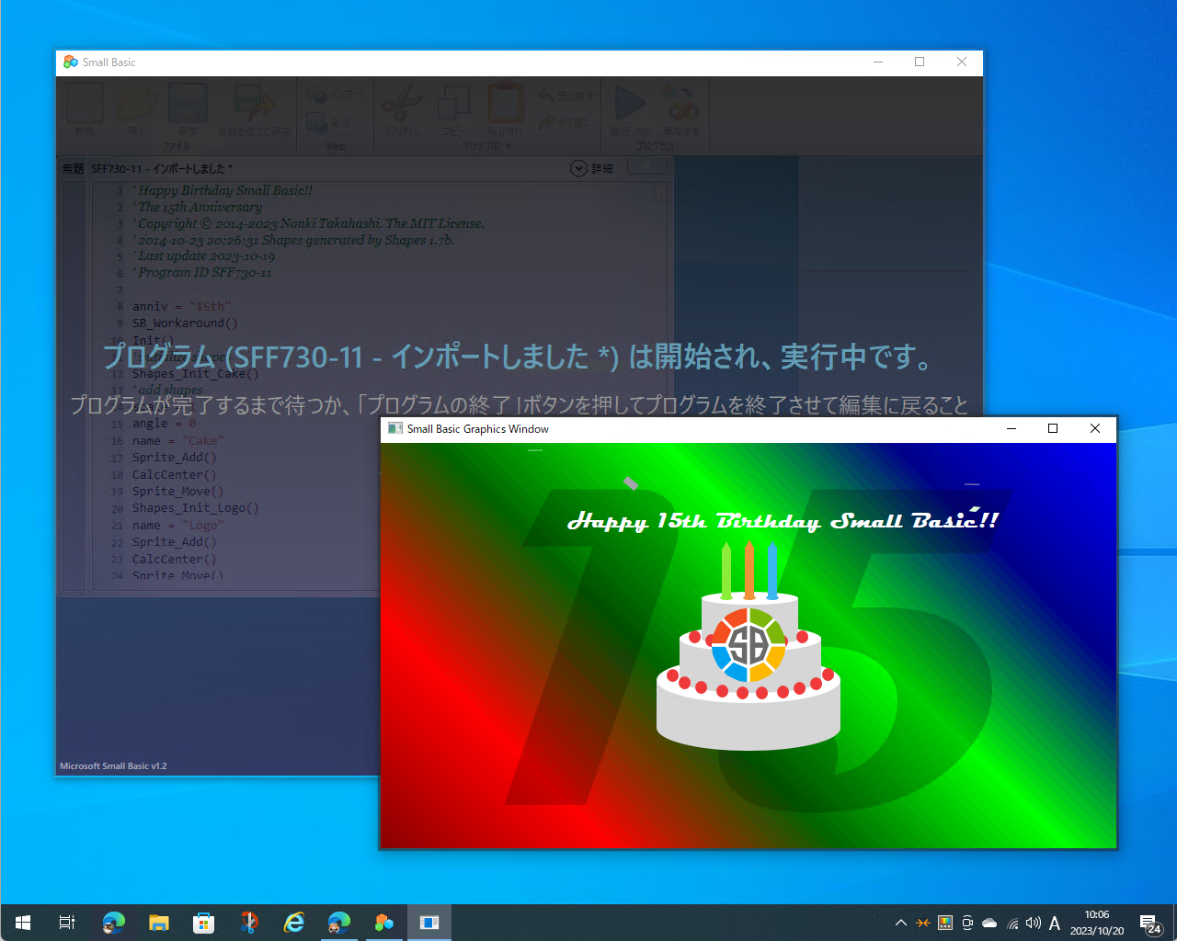The width and height of the screenshot is (1177, 941).
Task: Click the 'Program ID SFF730-11 comment
Action: (x=202, y=273)
